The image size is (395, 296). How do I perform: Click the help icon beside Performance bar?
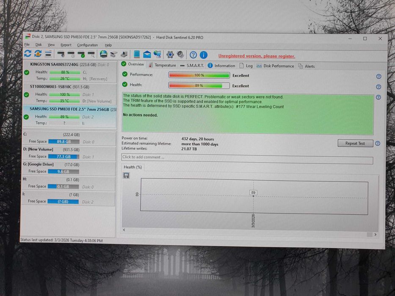click(x=378, y=77)
